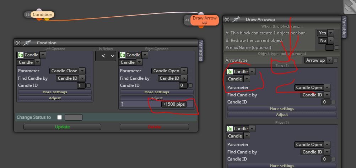Viewport: 356px width, 168px height.
Task: Open Time (1) second Candle dropdown
Action: 238,79
